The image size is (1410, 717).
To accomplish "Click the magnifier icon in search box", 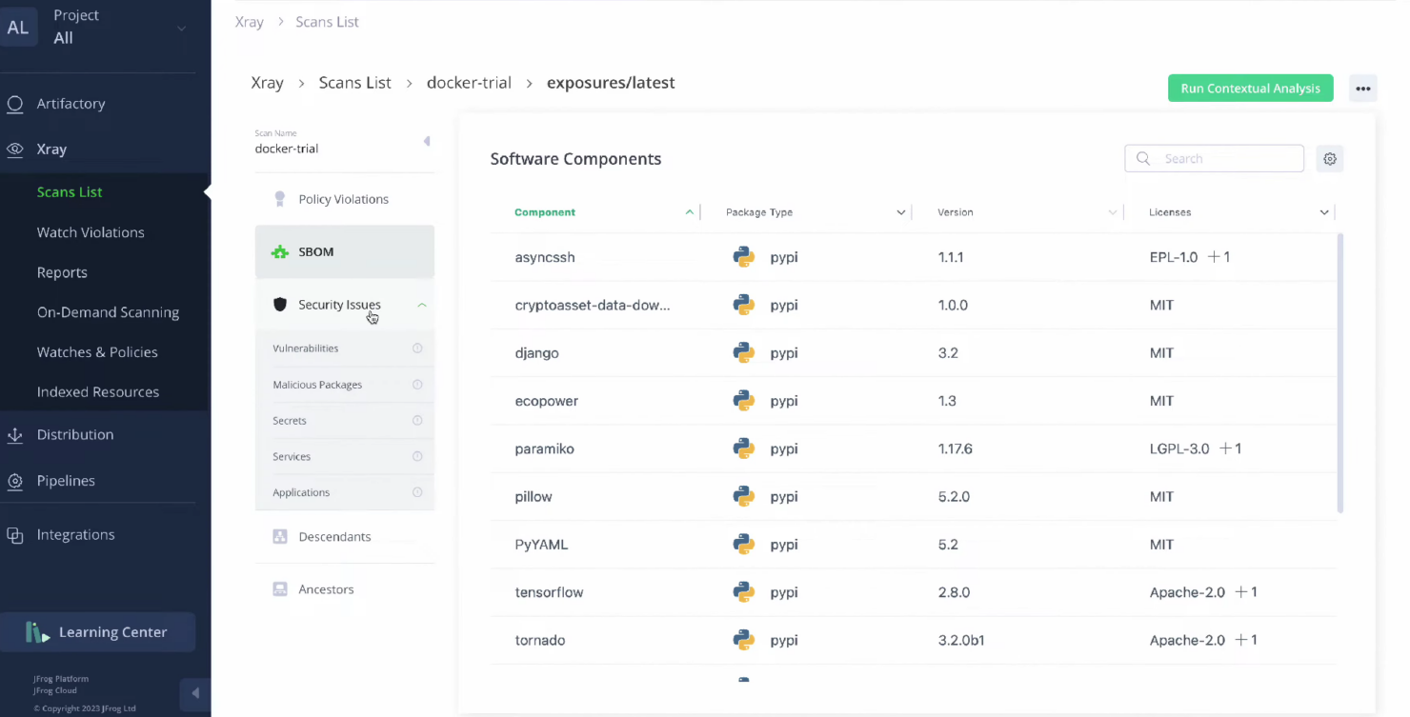I will coord(1143,159).
